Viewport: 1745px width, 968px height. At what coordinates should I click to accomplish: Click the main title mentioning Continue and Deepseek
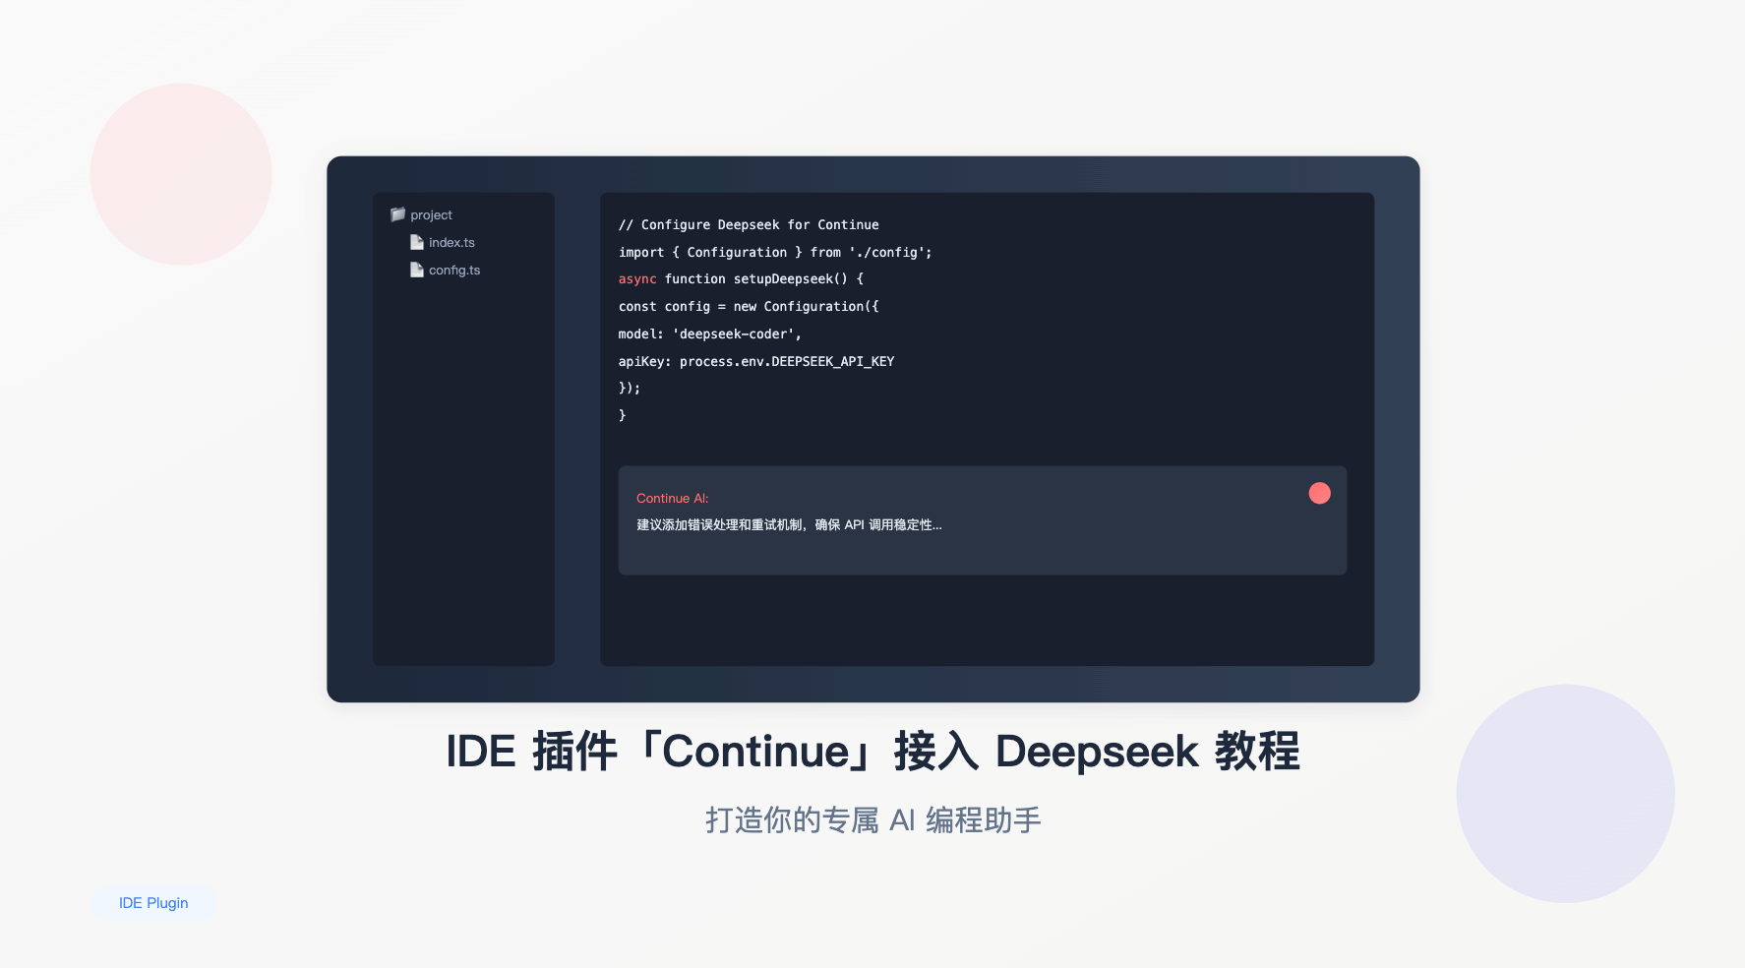872,752
